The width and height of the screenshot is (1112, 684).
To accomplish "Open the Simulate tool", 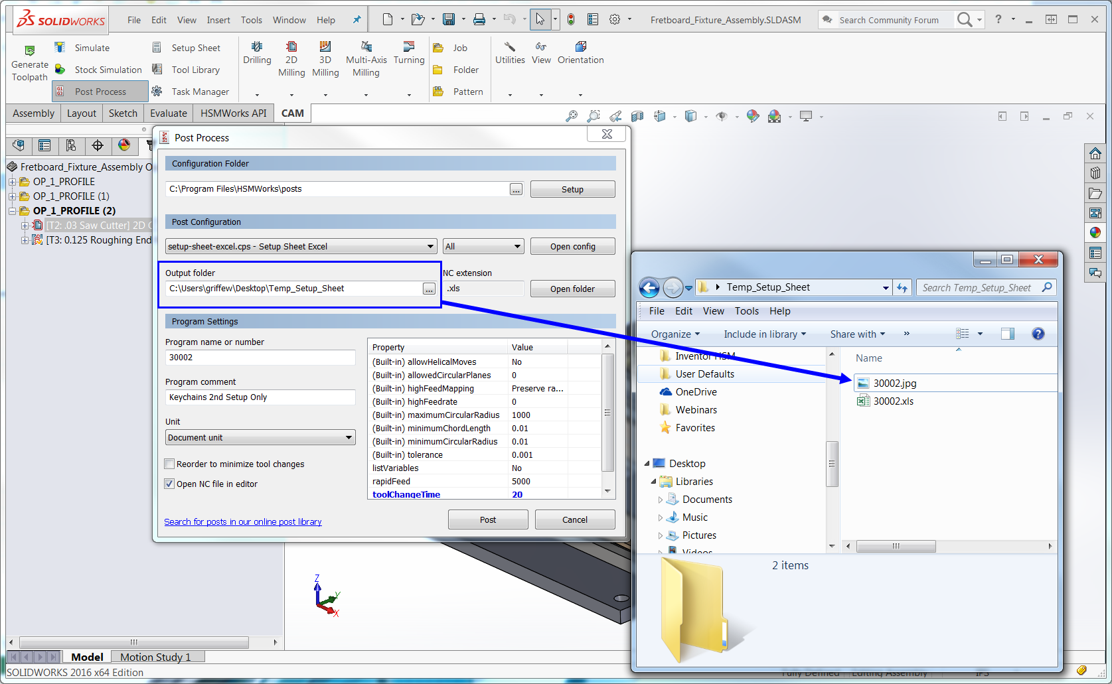I will (x=82, y=48).
